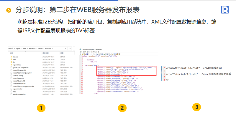Expand chevron after report in breadcrumb
Viewport: 236px width, 132px height.
coord(22,48)
